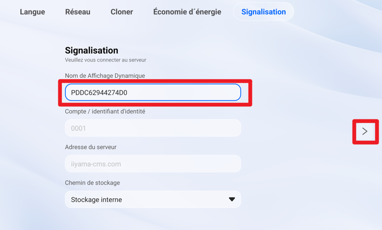Click the right chevron next arrow
The image size is (382, 230).
[x=365, y=131]
